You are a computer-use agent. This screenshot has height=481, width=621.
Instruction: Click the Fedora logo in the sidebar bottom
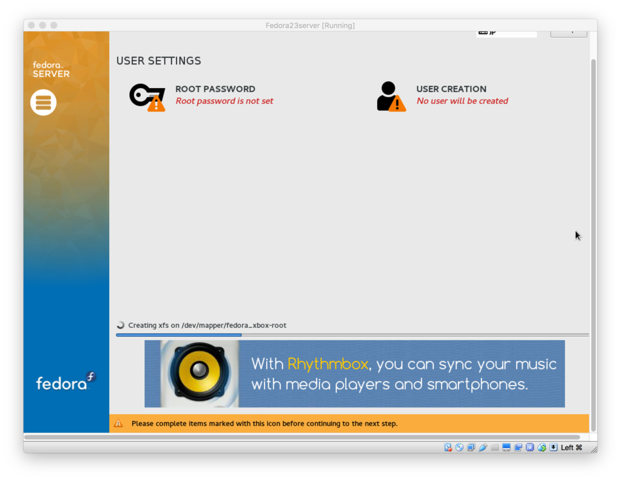[x=66, y=381]
